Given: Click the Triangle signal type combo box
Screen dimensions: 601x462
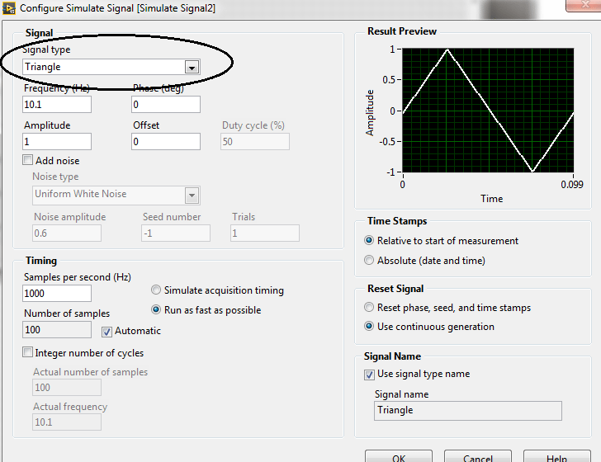Looking at the screenshot, I should point(111,67).
